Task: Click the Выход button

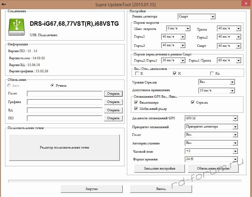Action: tap(161, 189)
